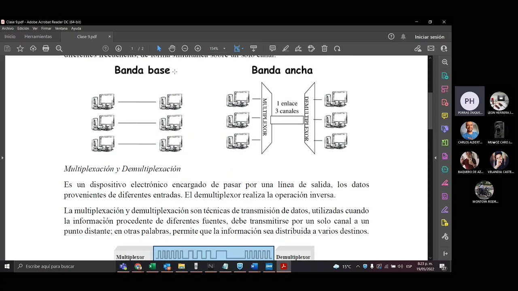
Task: Click the upload to cloud icon
Action: tap(33, 48)
